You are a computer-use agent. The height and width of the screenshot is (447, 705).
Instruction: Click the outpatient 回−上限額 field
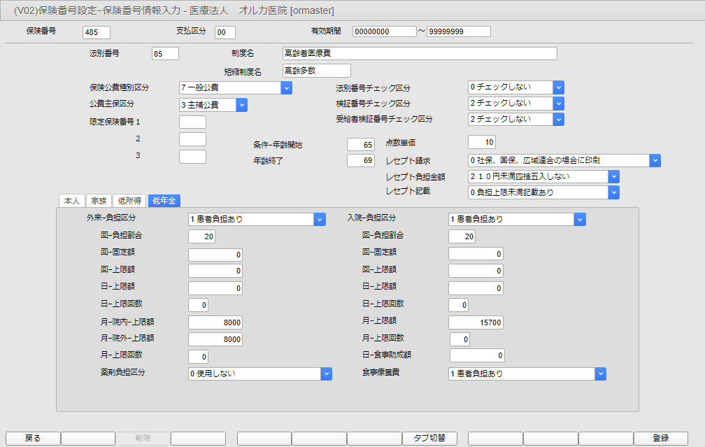click(215, 271)
